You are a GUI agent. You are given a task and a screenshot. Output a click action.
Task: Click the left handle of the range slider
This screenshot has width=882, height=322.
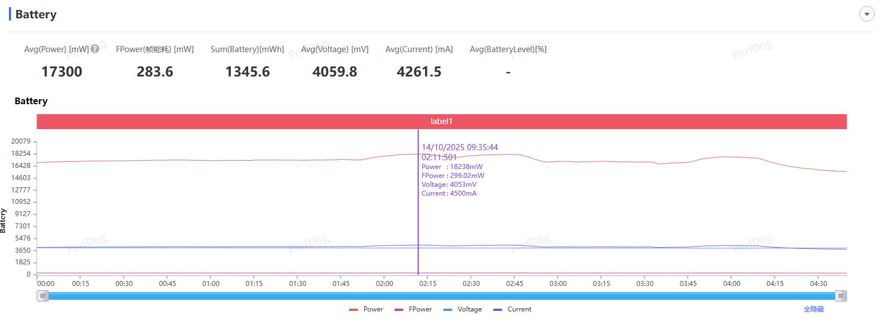coord(43,296)
